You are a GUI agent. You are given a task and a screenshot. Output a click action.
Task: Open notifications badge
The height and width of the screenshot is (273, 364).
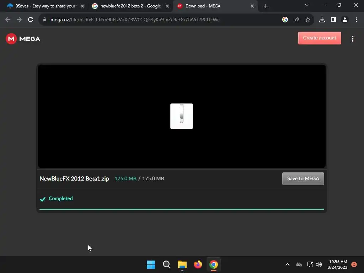(x=354, y=264)
